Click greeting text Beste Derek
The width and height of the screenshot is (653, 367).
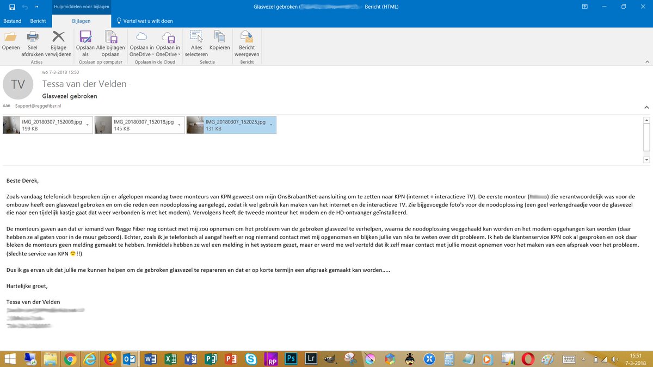[x=23, y=180]
